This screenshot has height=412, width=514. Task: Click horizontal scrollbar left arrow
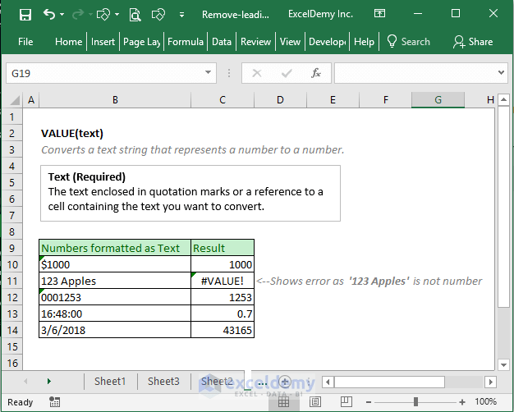coord(328,382)
